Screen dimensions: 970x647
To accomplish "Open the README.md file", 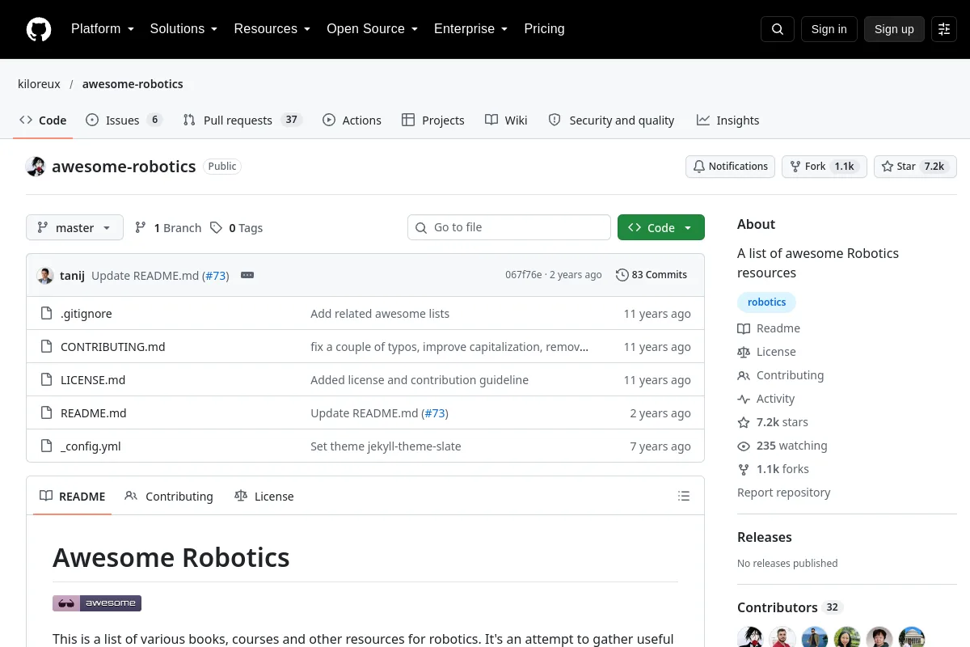I will point(94,413).
